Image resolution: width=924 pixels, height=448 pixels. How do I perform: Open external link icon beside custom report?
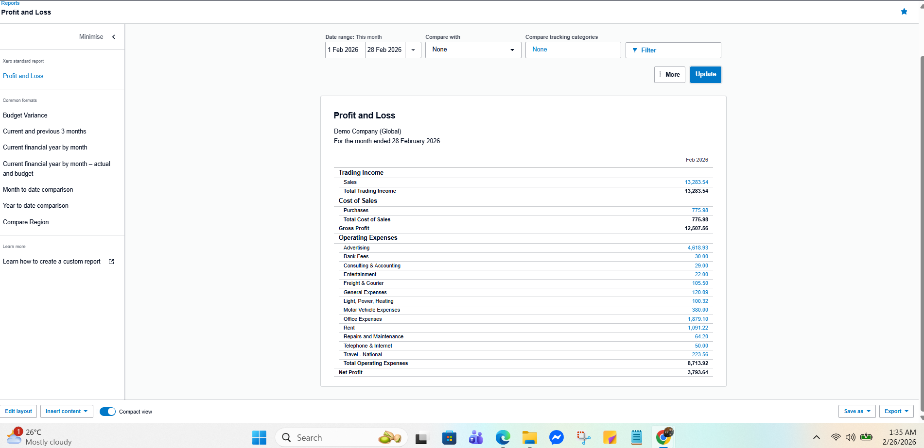point(111,262)
